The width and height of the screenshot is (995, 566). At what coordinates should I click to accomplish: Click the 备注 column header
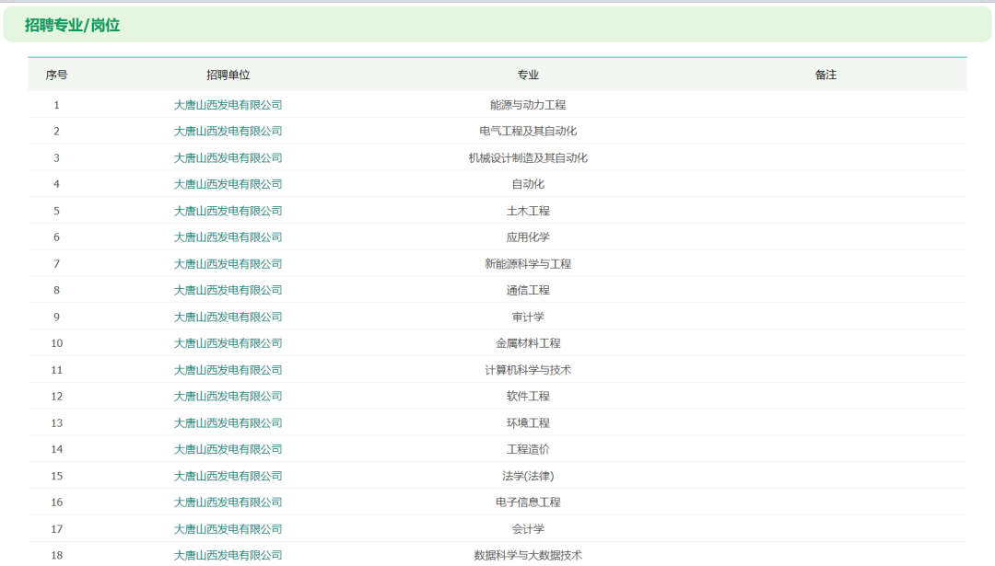coord(825,75)
